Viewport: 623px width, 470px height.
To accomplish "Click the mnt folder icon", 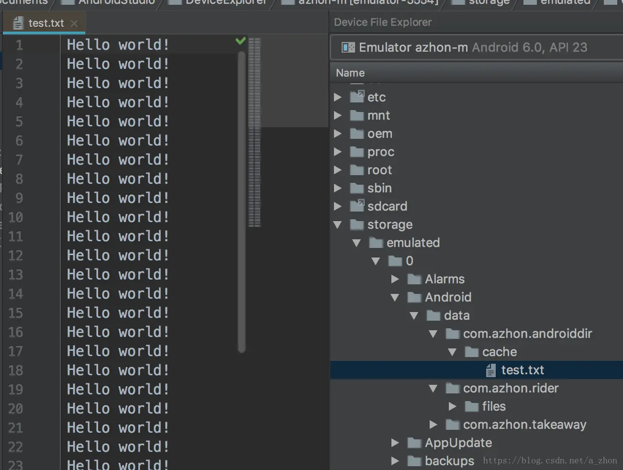I will pos(357,115).
